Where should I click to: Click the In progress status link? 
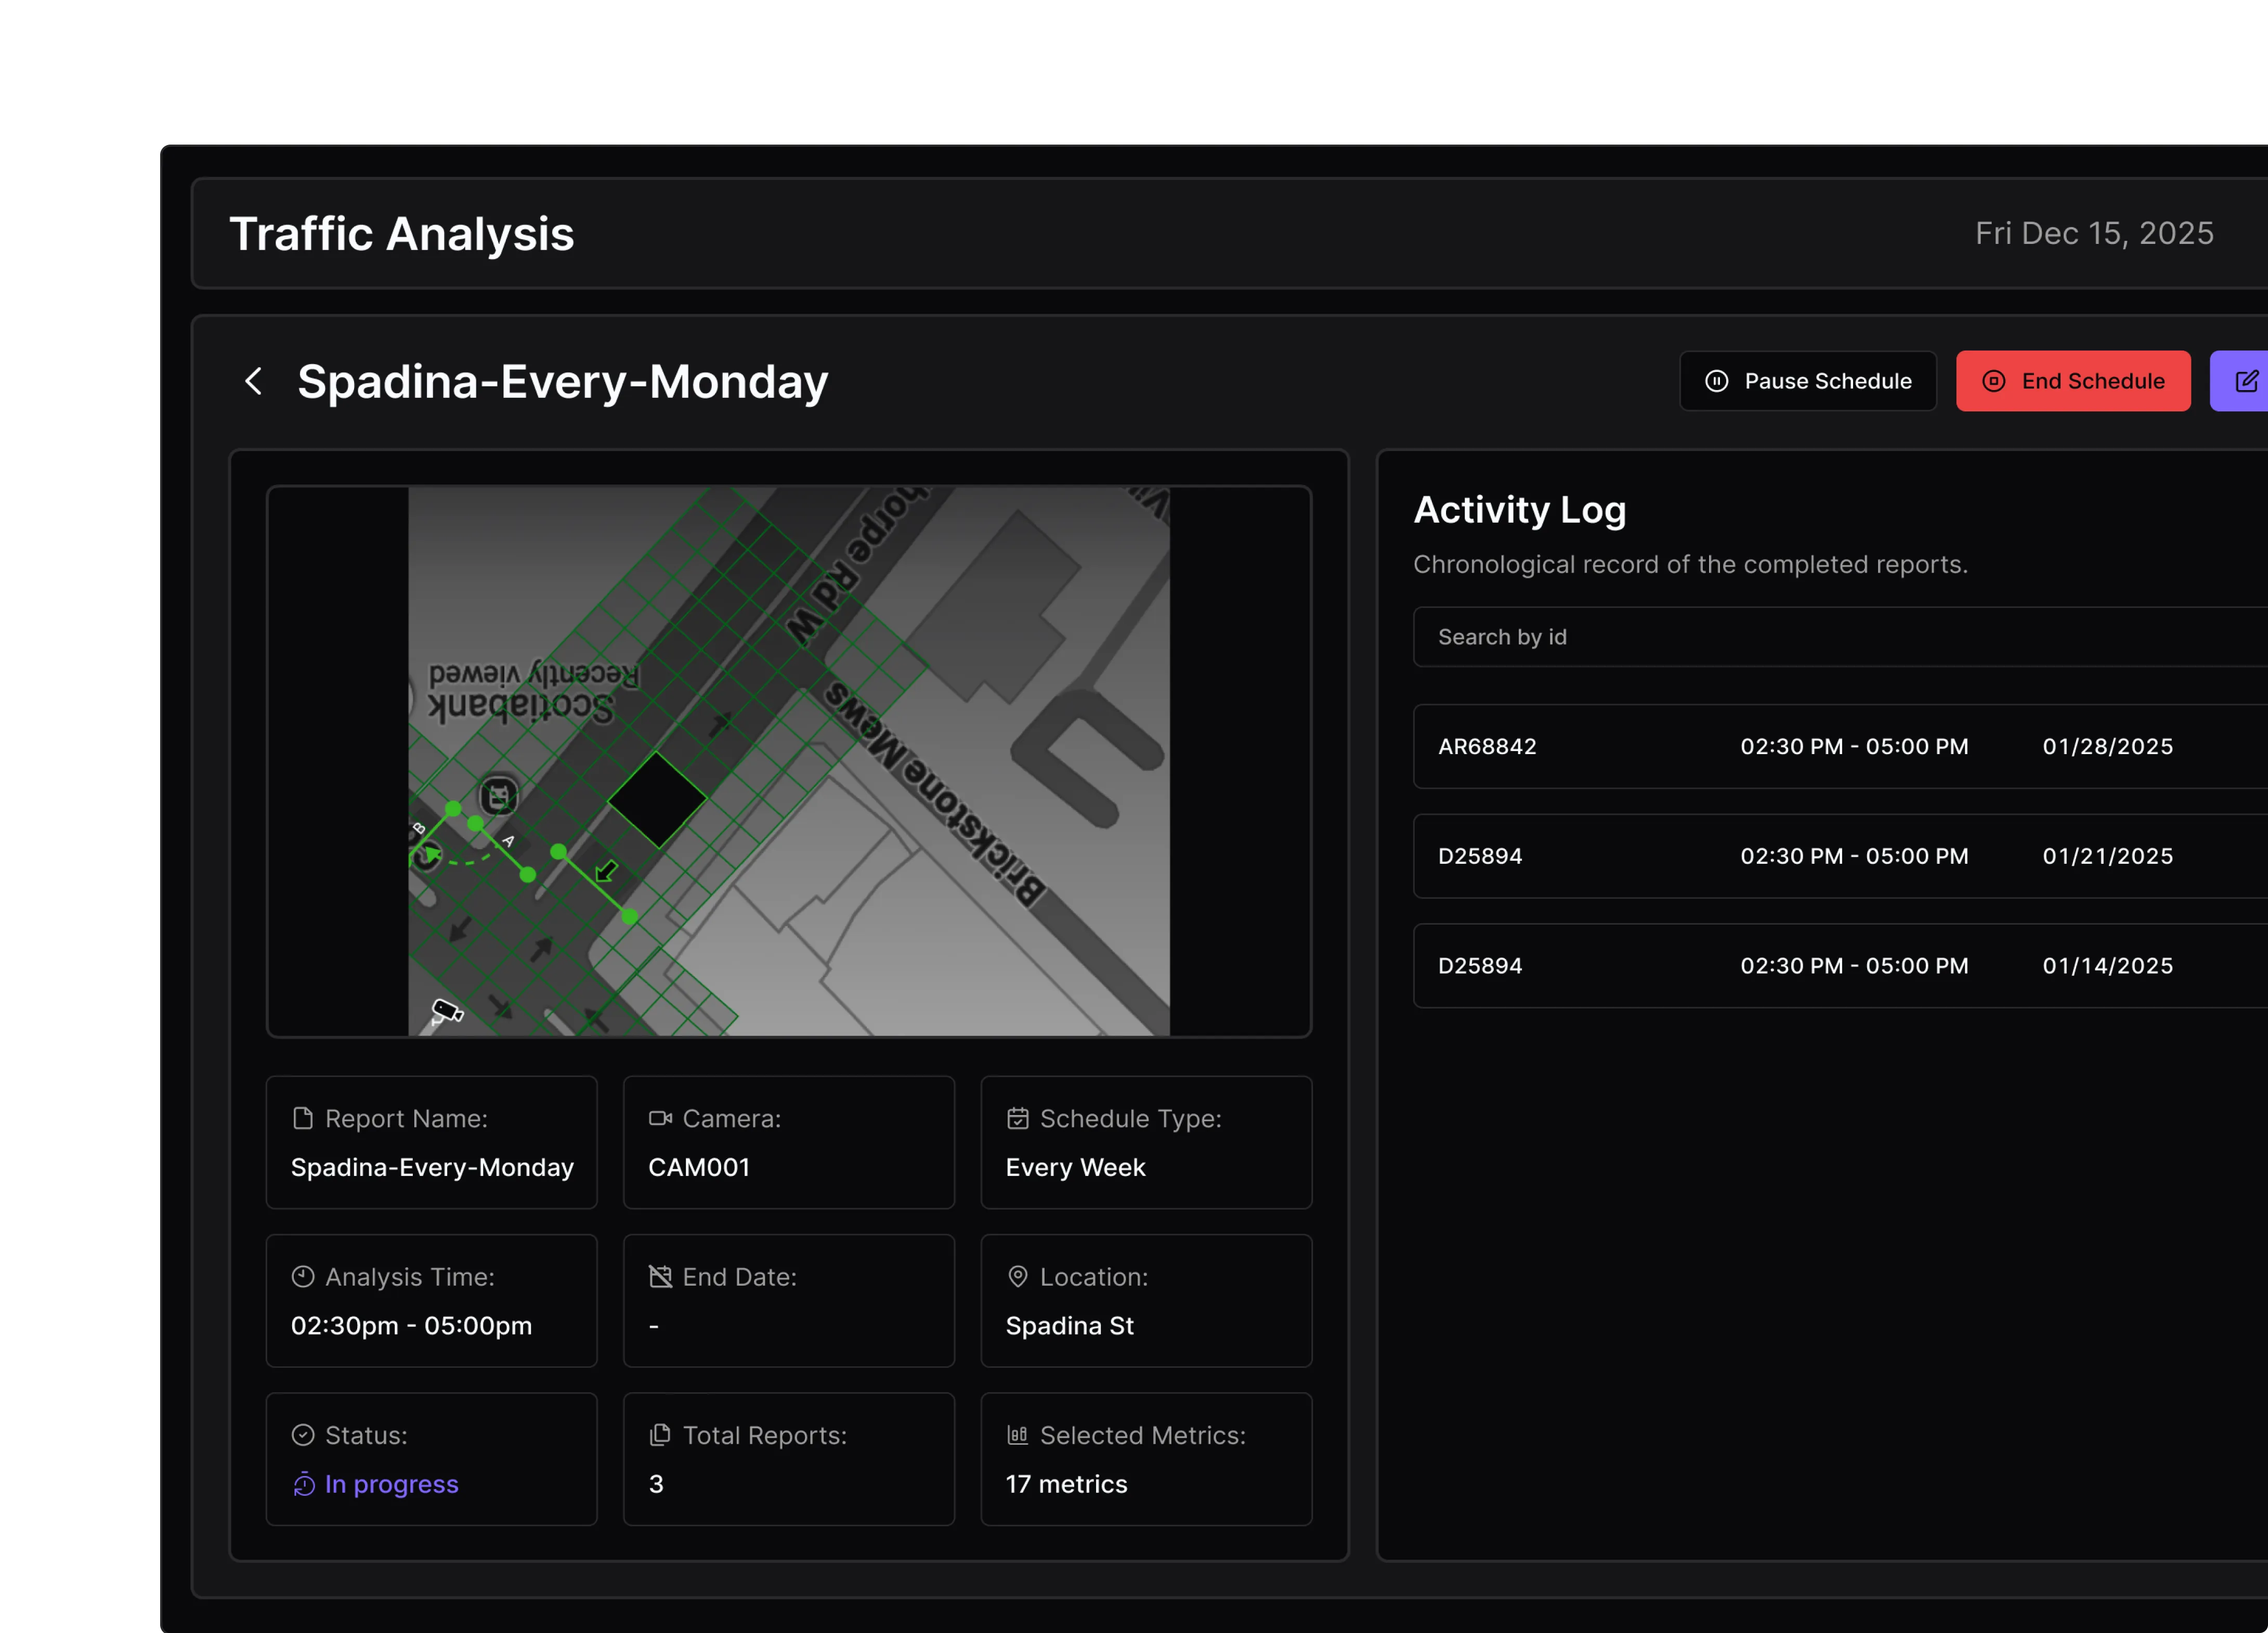coord(391,1484)
